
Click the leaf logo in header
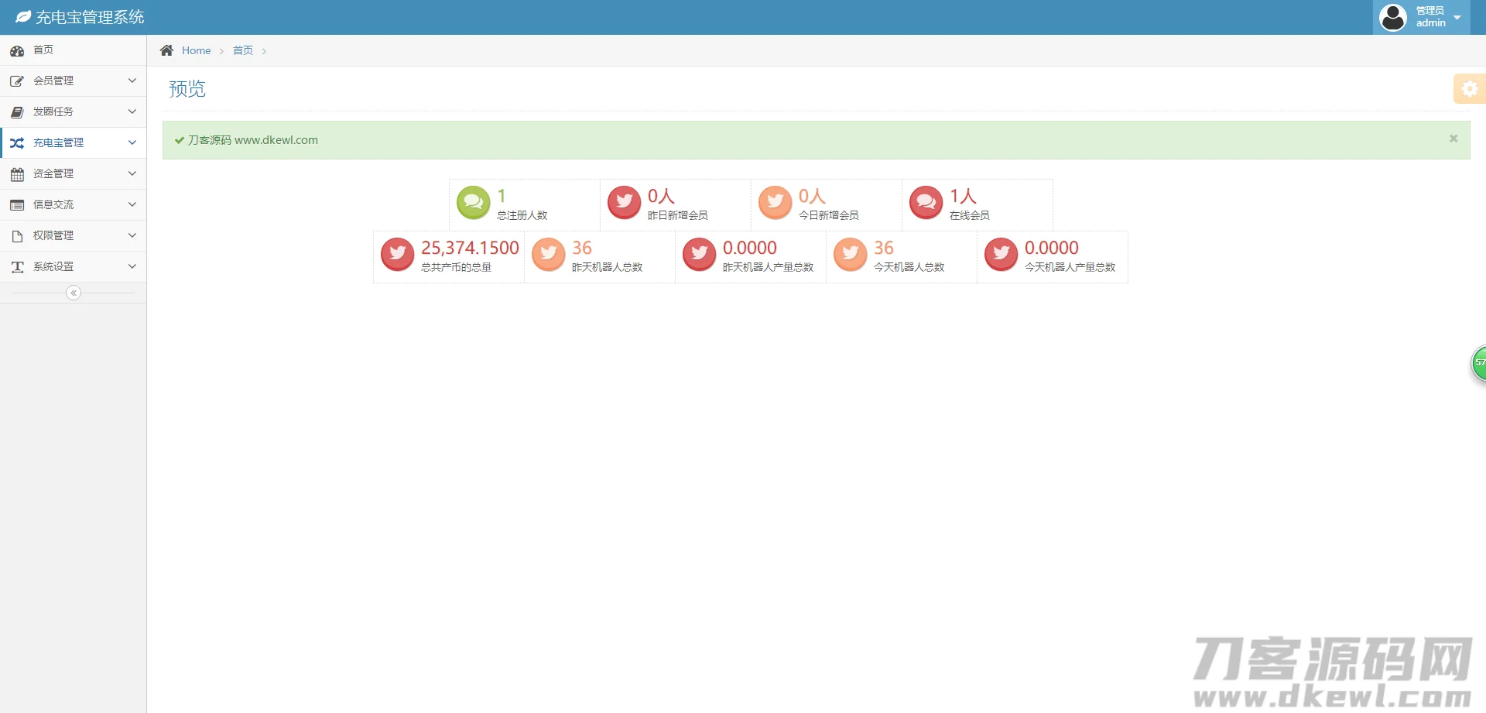[23, 17]
